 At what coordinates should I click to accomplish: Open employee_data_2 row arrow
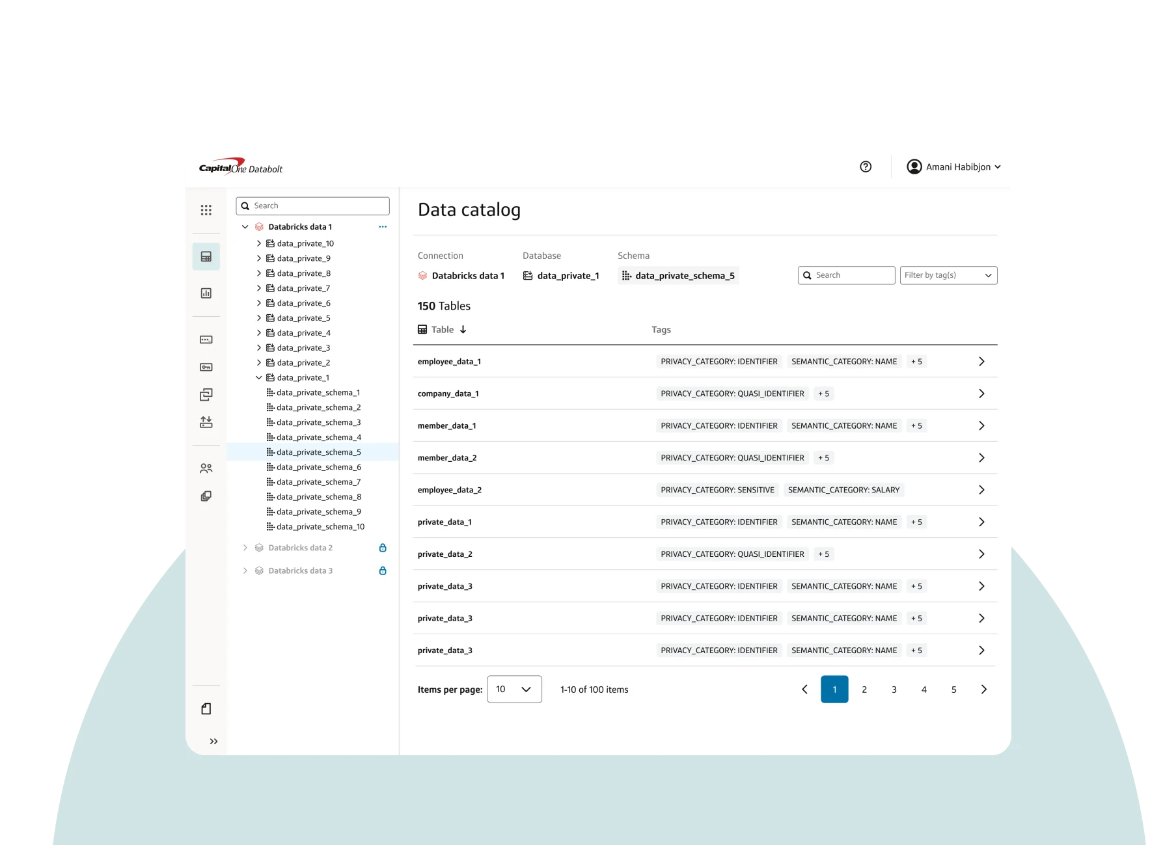click(x=981, y=490)
